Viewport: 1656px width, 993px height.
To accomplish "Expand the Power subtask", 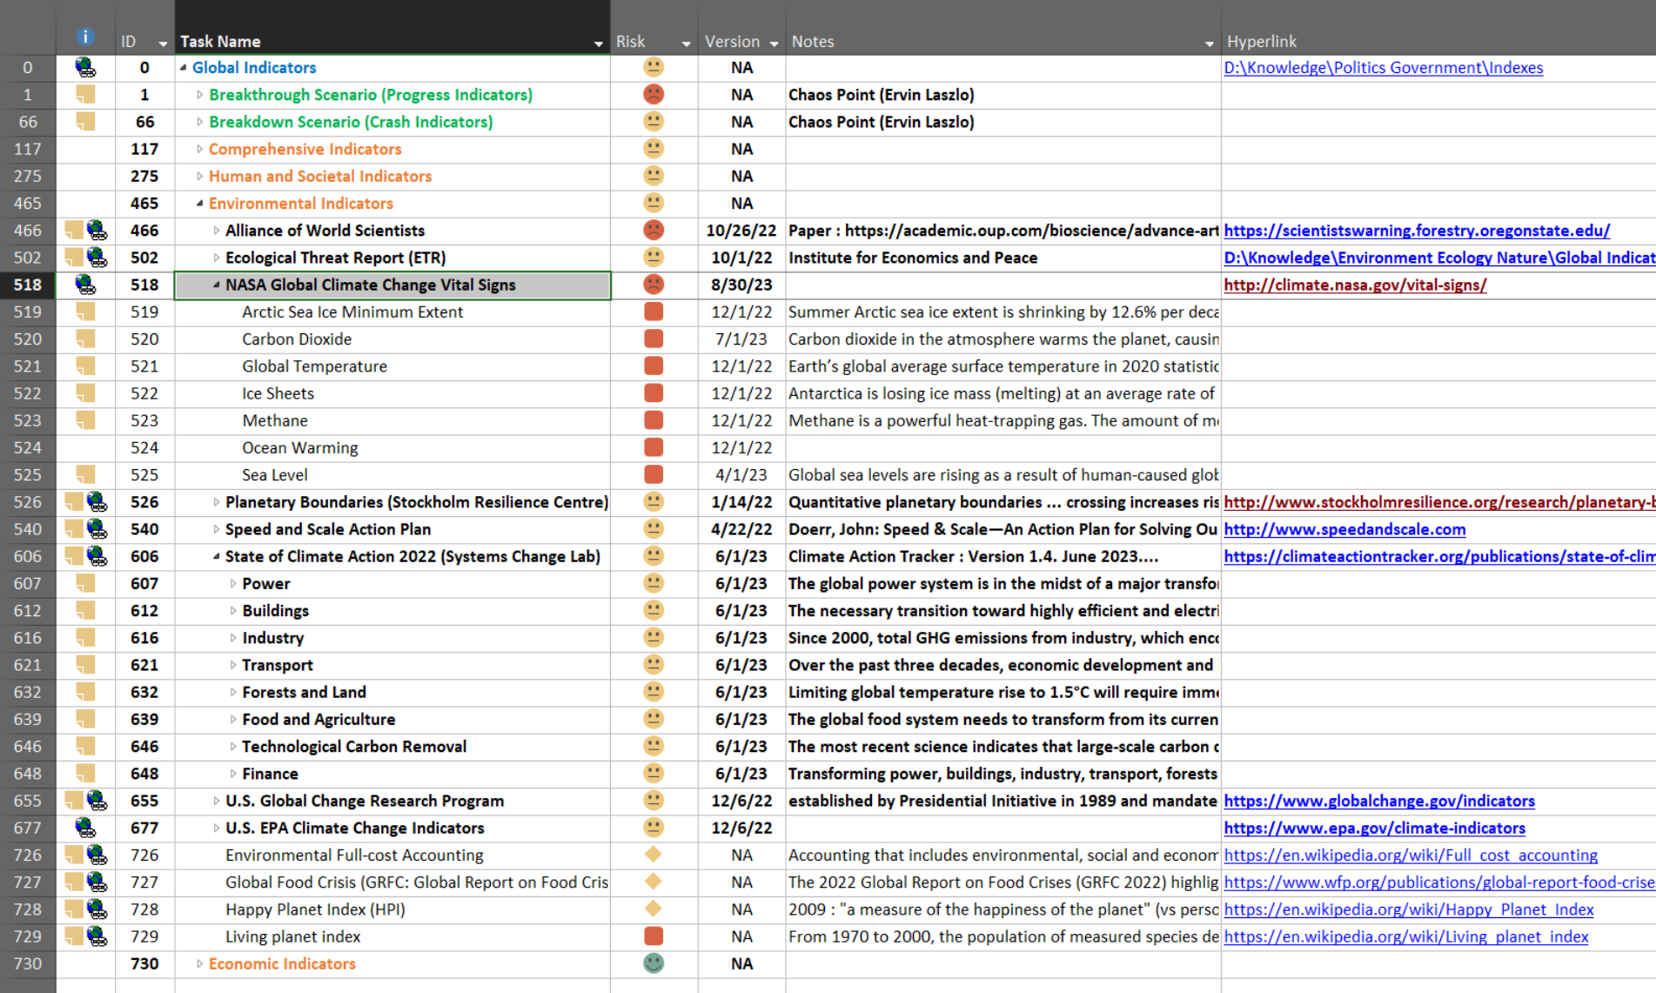I will 233,583.
